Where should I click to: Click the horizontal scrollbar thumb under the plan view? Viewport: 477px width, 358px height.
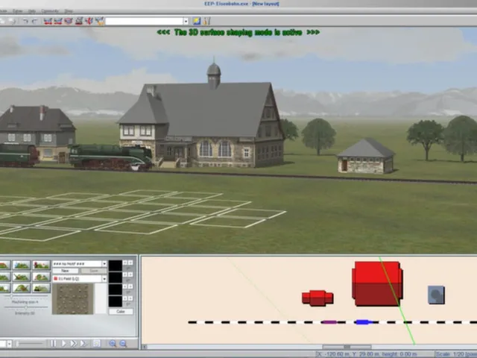click(x=347, y=347)
